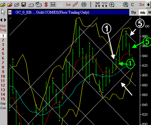Click the circled 15 icon

(x=84, y=5)
